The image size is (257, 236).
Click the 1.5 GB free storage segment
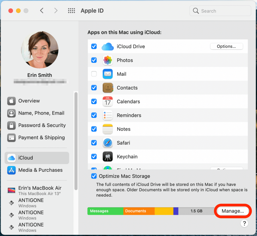pyautogui.click(x=196, y=211)
